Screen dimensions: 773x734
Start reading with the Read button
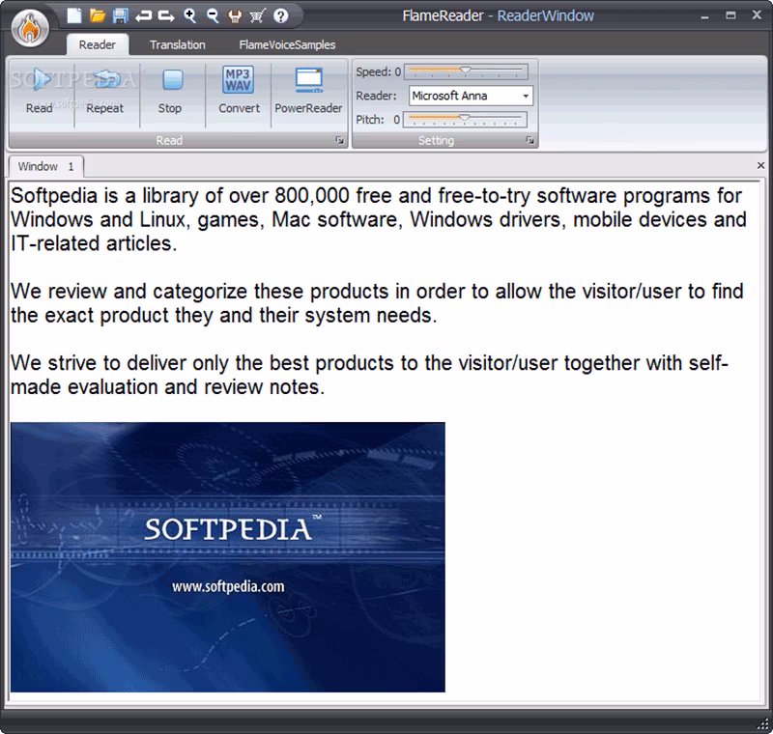tap(40, 93)
